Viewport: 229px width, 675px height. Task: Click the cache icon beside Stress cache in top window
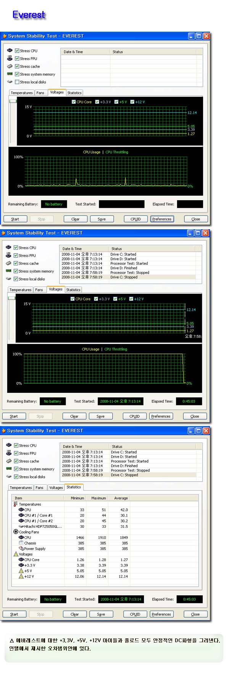10,66
